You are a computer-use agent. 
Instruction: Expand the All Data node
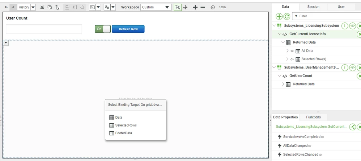pos(287,51)
